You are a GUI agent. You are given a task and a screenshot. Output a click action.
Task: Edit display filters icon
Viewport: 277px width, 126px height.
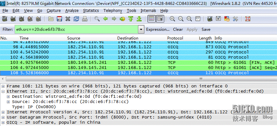pos(218,19)
